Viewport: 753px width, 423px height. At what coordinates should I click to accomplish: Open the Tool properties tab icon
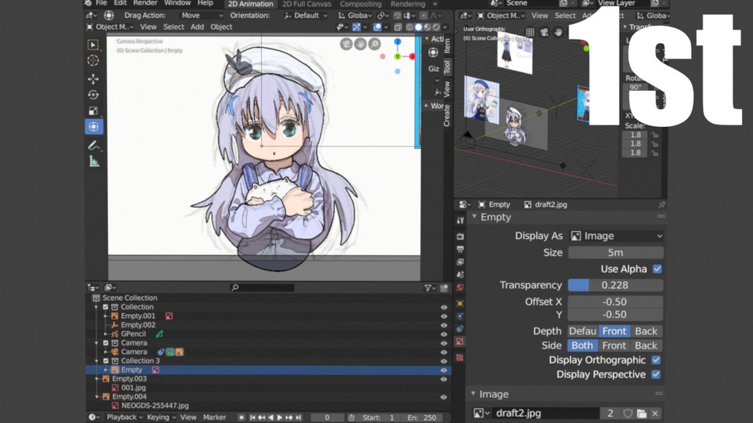point(460,220)
